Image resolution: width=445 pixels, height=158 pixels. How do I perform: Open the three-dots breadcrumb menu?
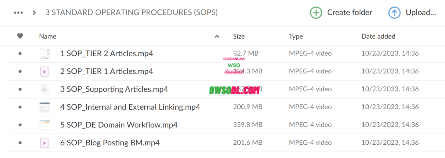(18, 13)
